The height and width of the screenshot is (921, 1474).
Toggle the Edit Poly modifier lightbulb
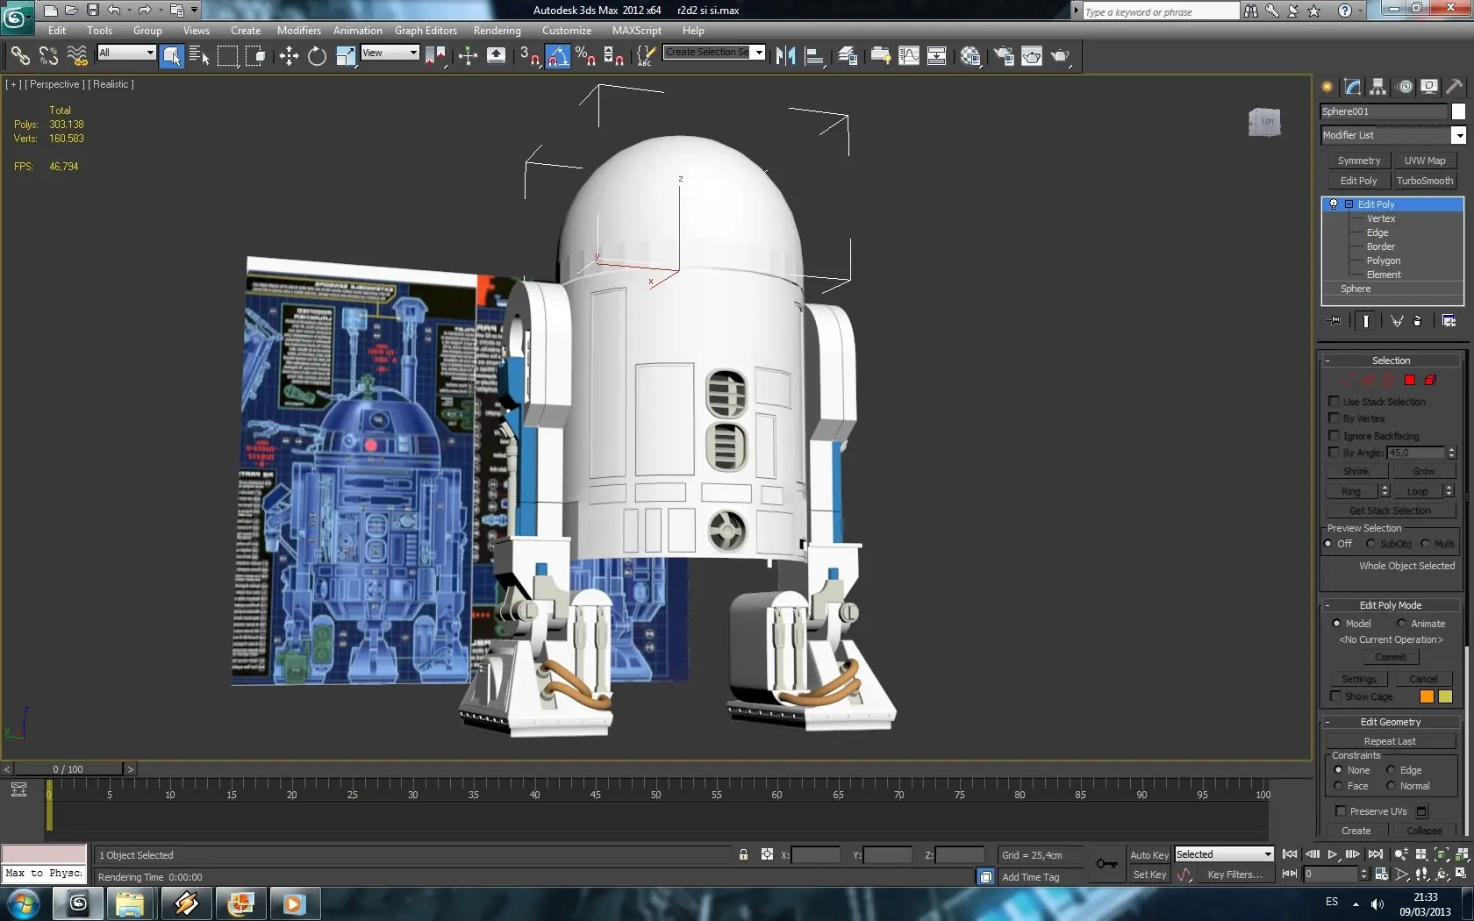tap(1334, 204)
